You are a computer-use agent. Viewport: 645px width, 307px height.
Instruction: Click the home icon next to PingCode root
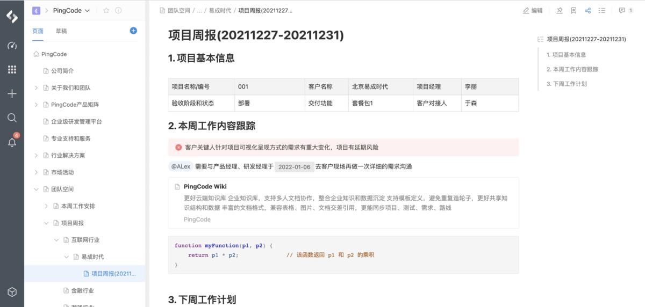coord(36,54)
